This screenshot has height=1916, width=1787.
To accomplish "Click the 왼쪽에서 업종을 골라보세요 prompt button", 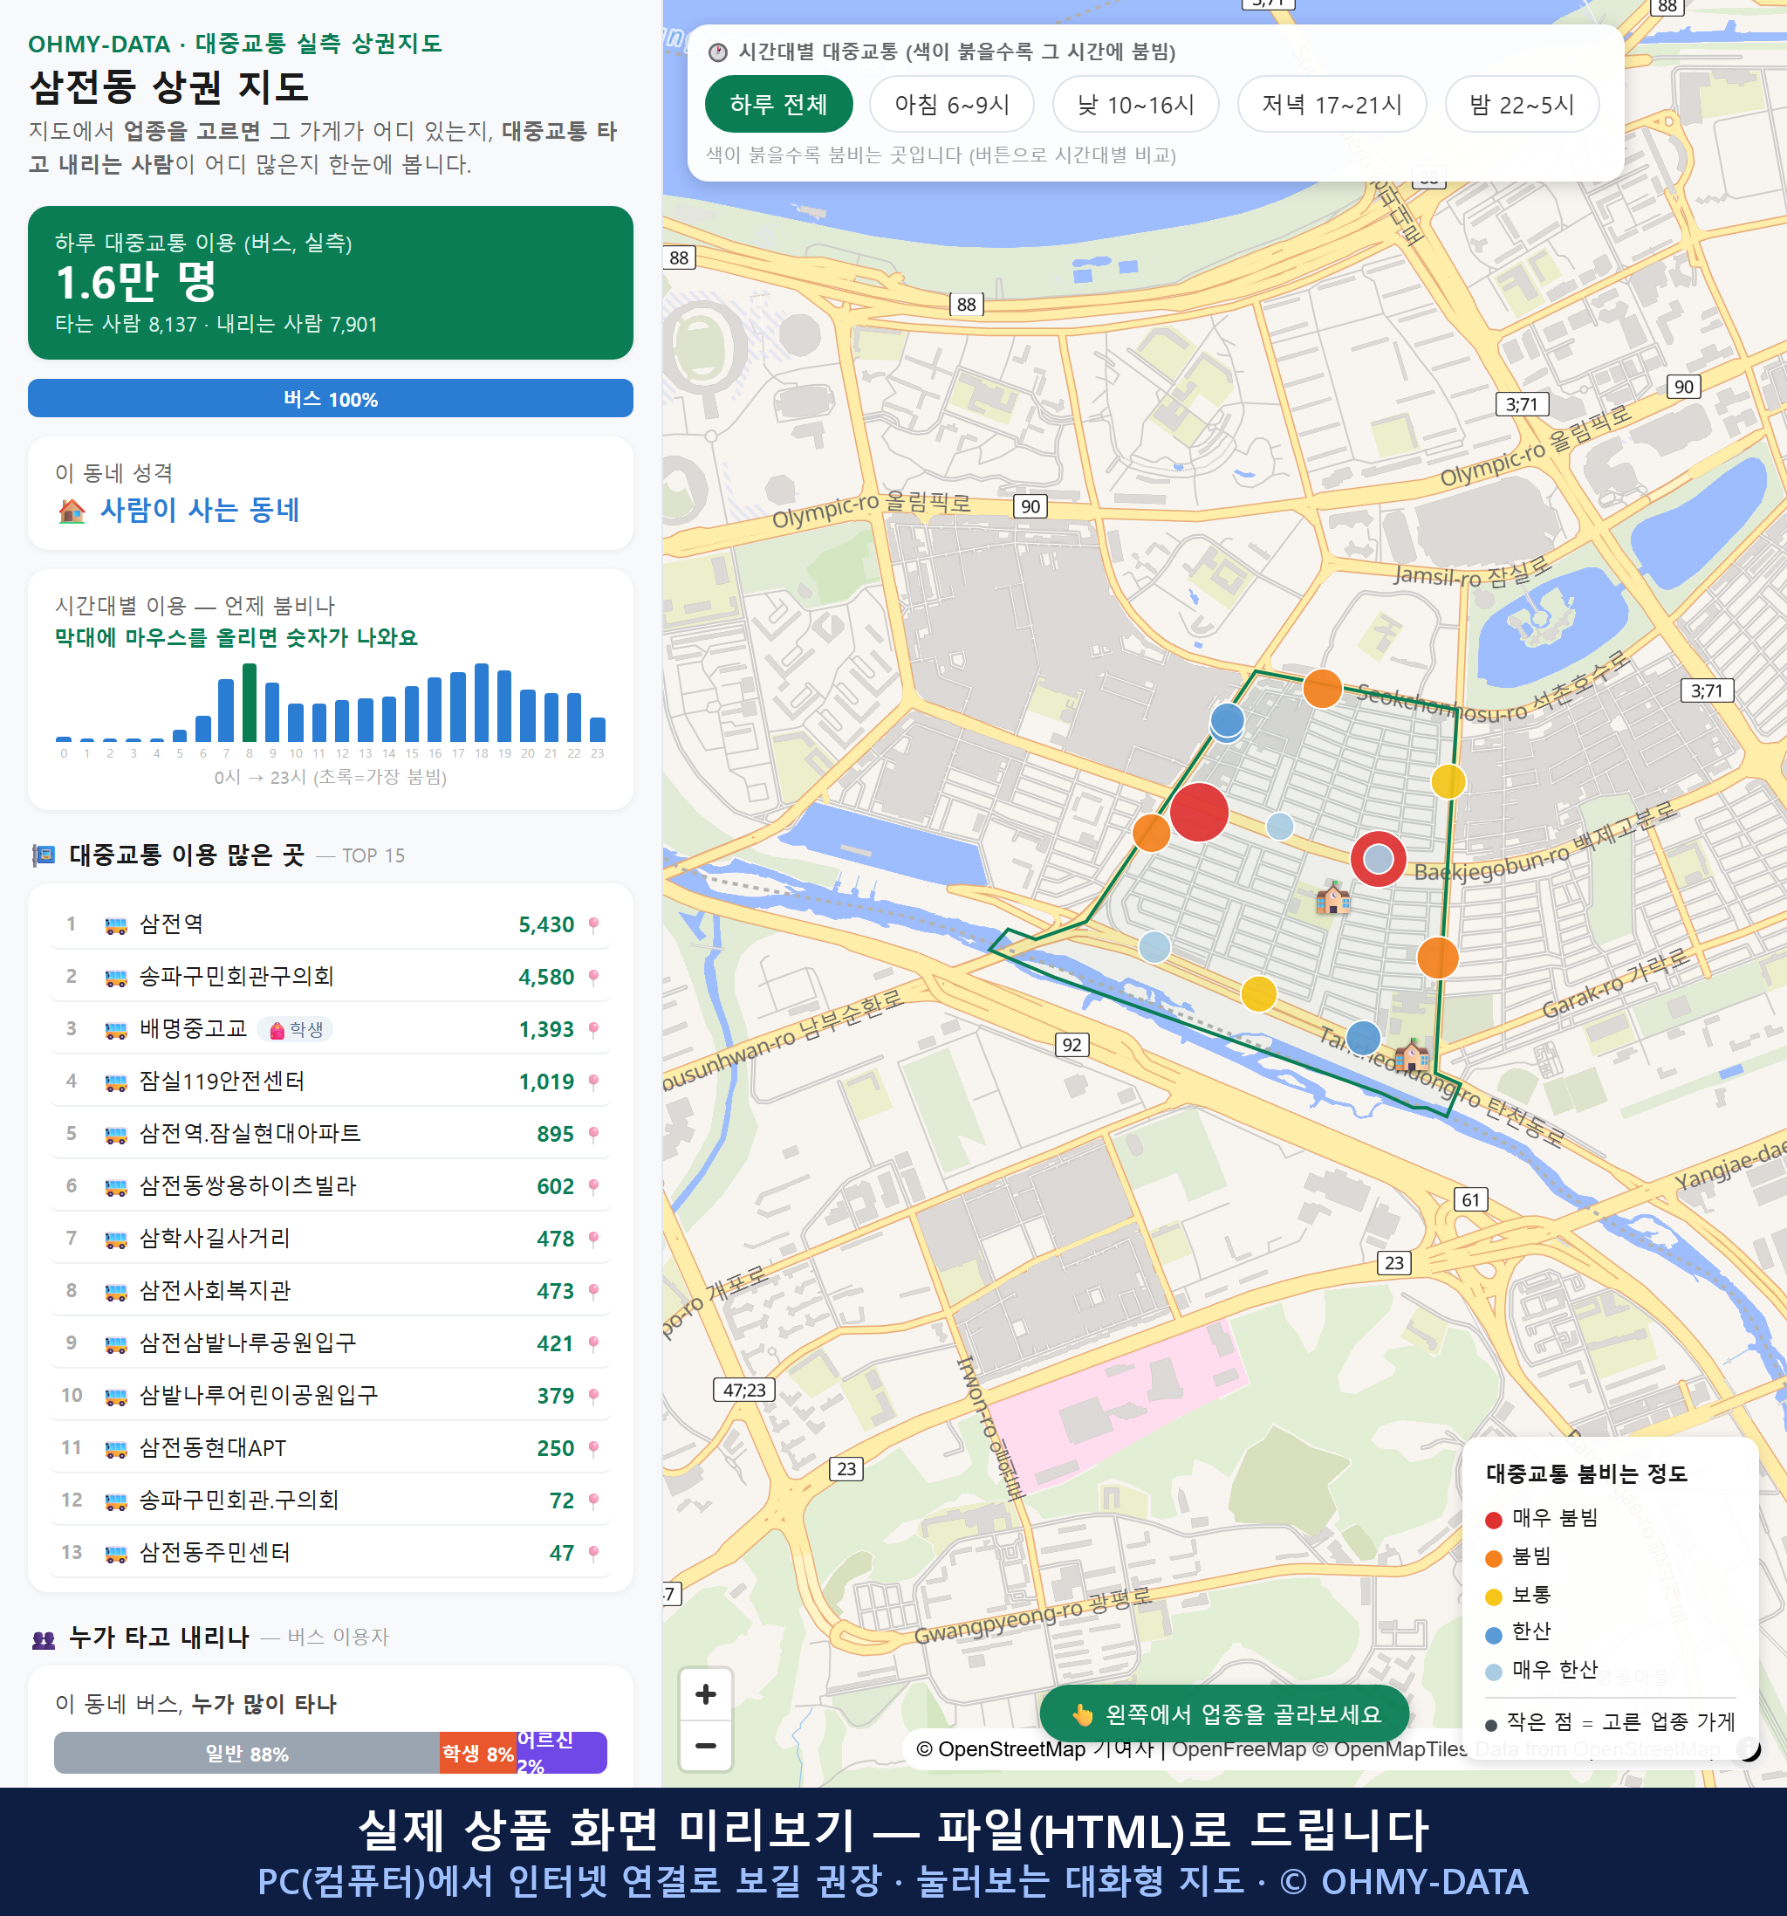I will (x=1224, y=1713).
